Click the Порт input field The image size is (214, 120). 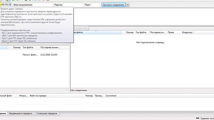pos(95,5)
